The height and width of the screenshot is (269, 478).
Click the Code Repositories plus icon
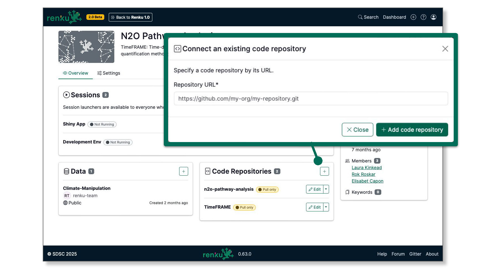coord(324,171)
